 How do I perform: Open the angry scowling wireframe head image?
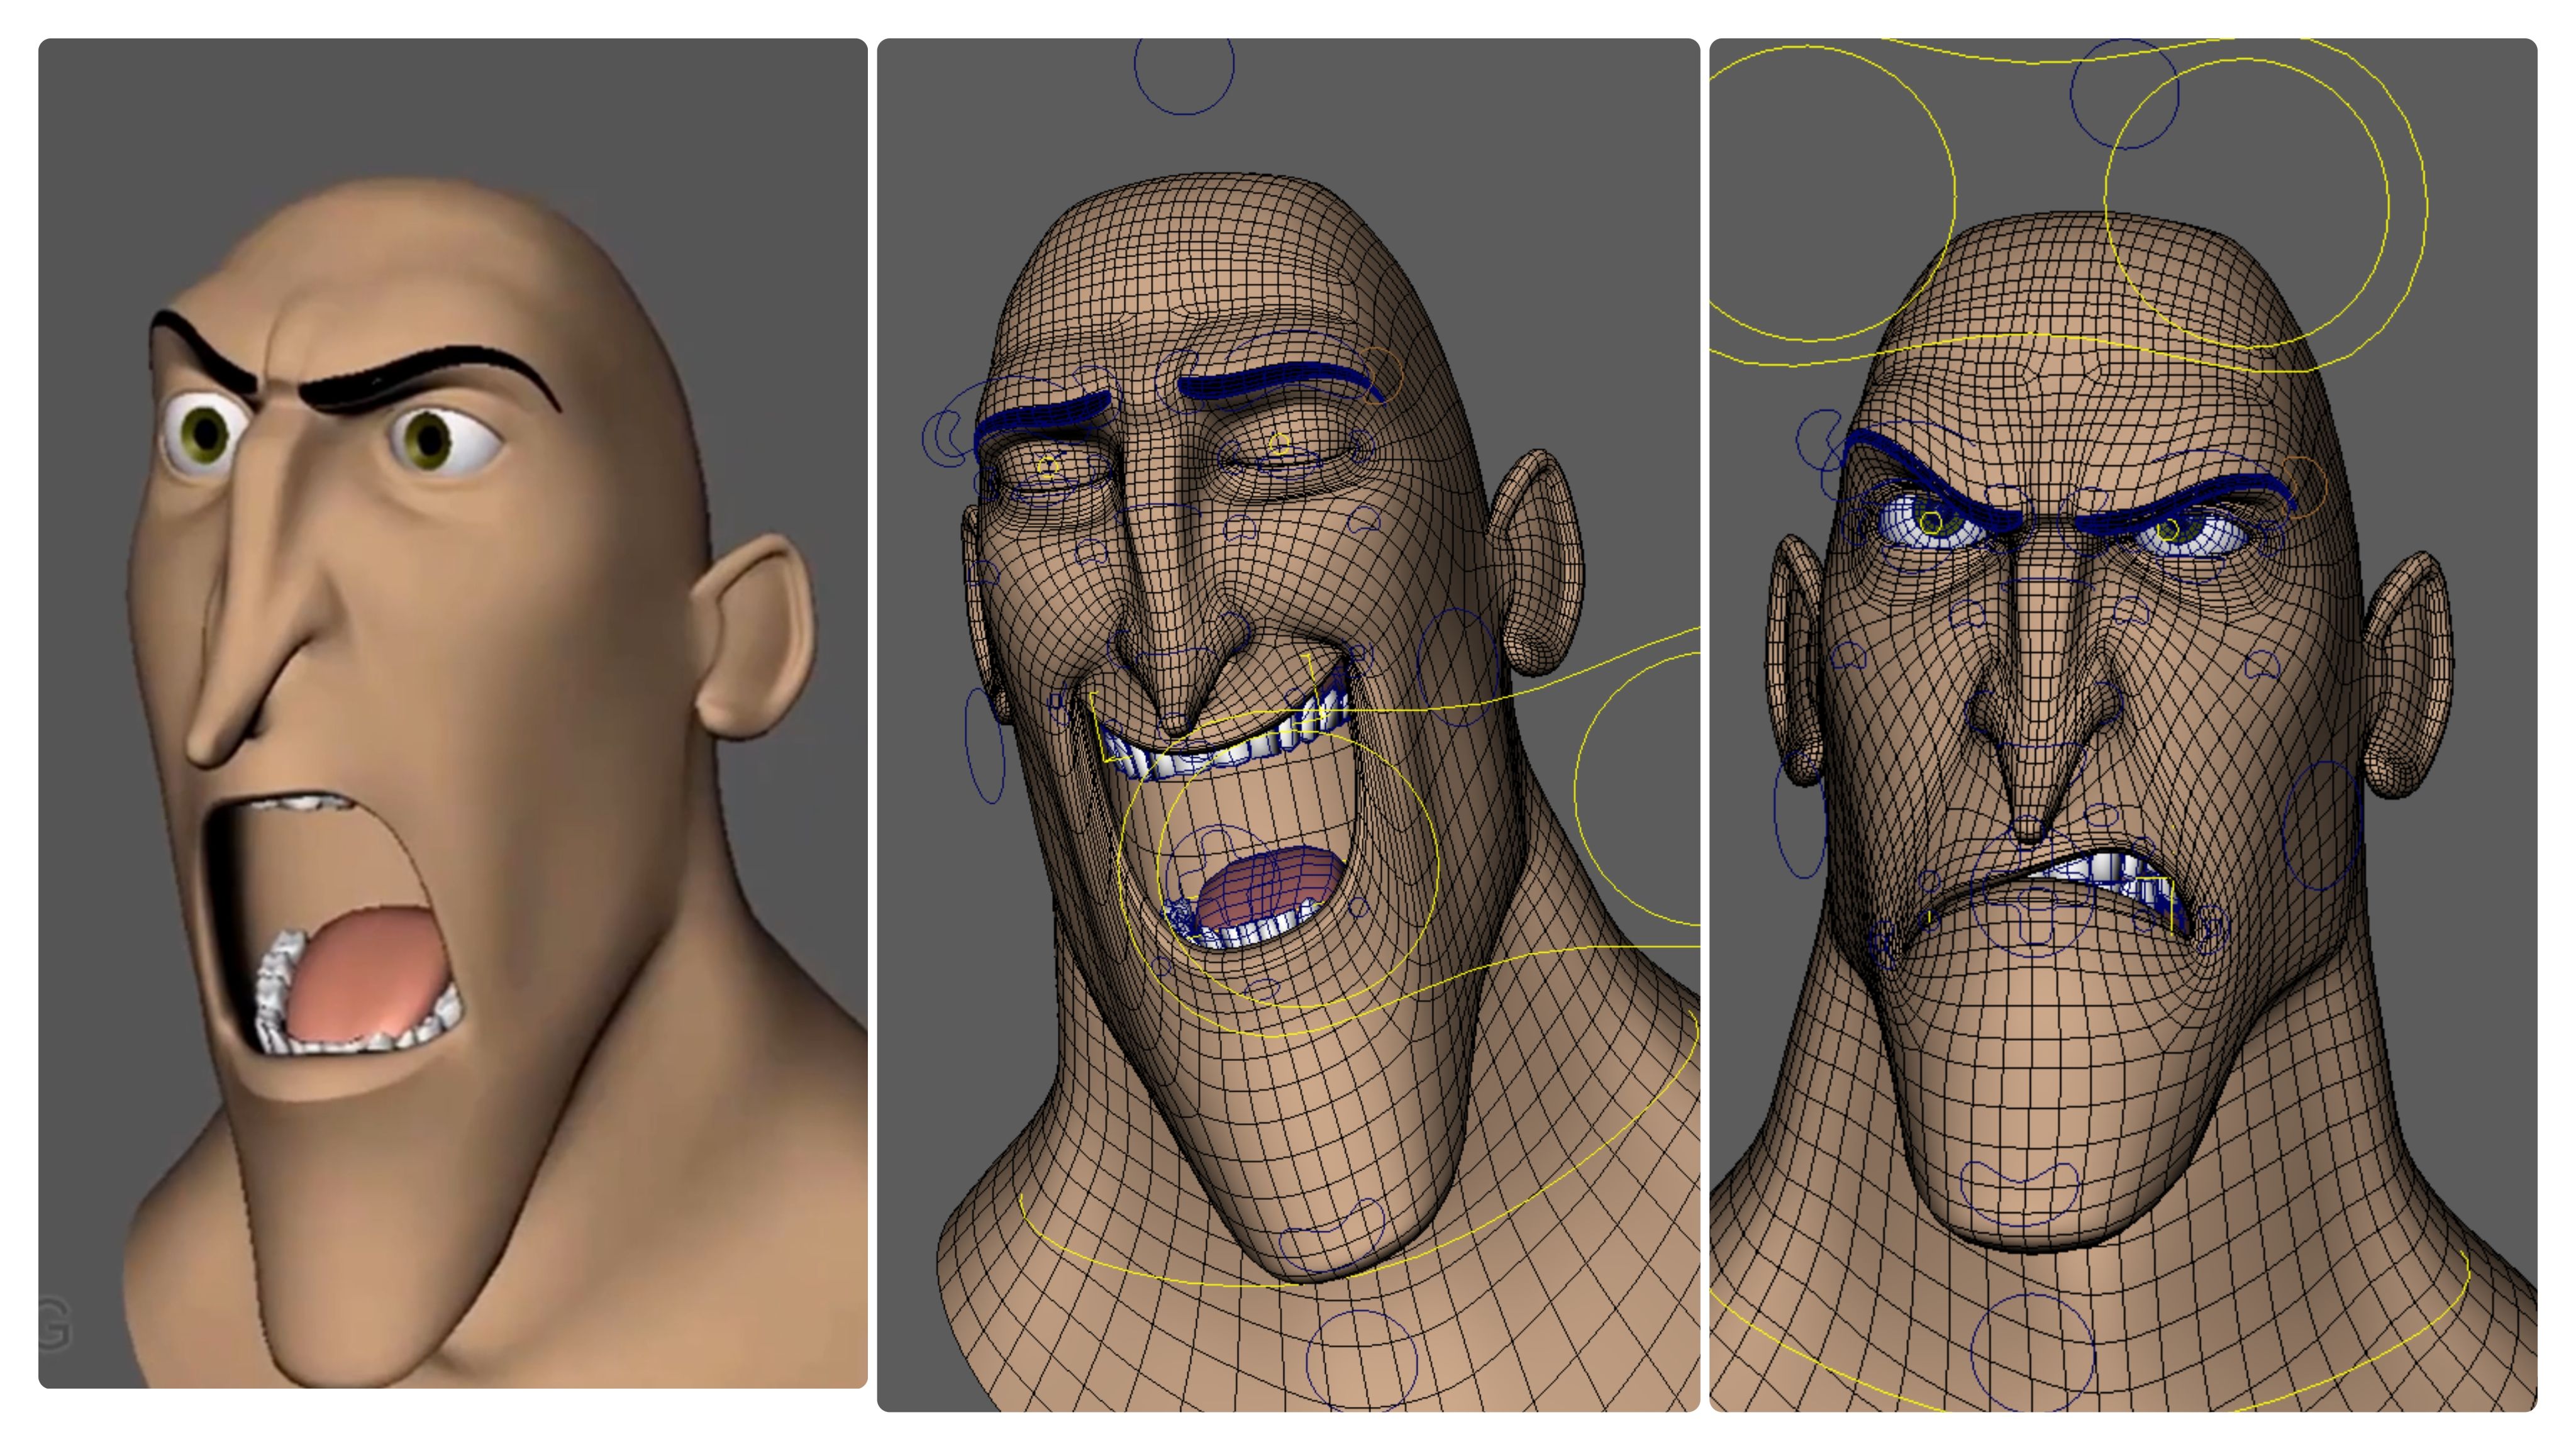2123,725
